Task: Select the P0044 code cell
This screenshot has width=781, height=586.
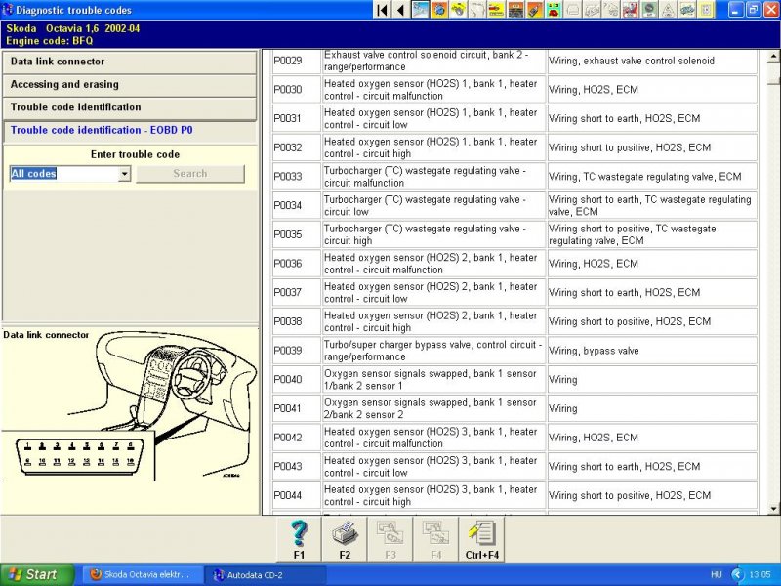Action: pos(296,495)
